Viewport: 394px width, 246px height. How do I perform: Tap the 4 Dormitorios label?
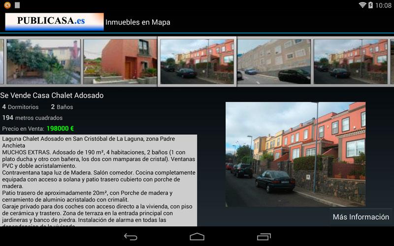click(x=20, y=107)
